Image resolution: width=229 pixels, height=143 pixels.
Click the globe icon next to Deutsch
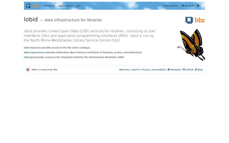click(183, 6)
